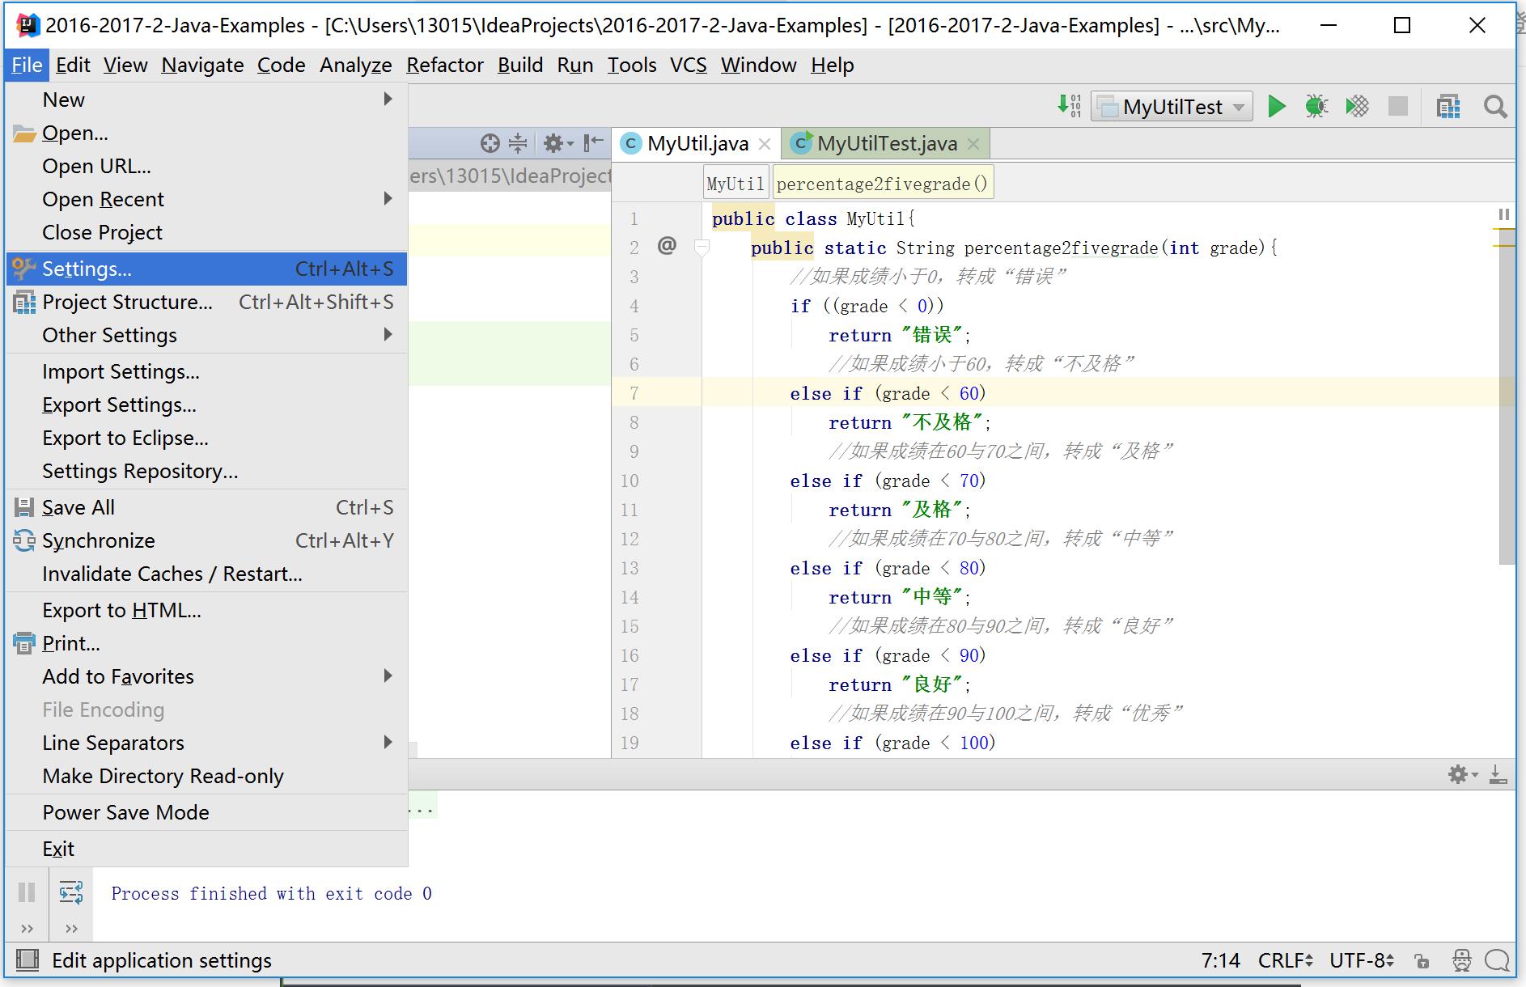Click Open URL... in File menu

(x=206, y=166)
